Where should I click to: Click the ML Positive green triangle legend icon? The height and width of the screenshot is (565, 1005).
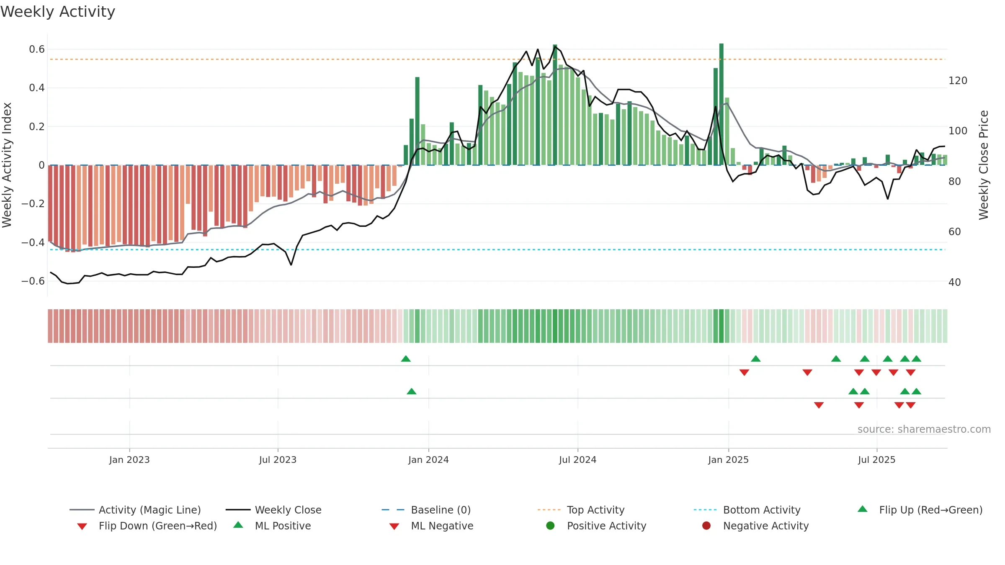(238, 525)
